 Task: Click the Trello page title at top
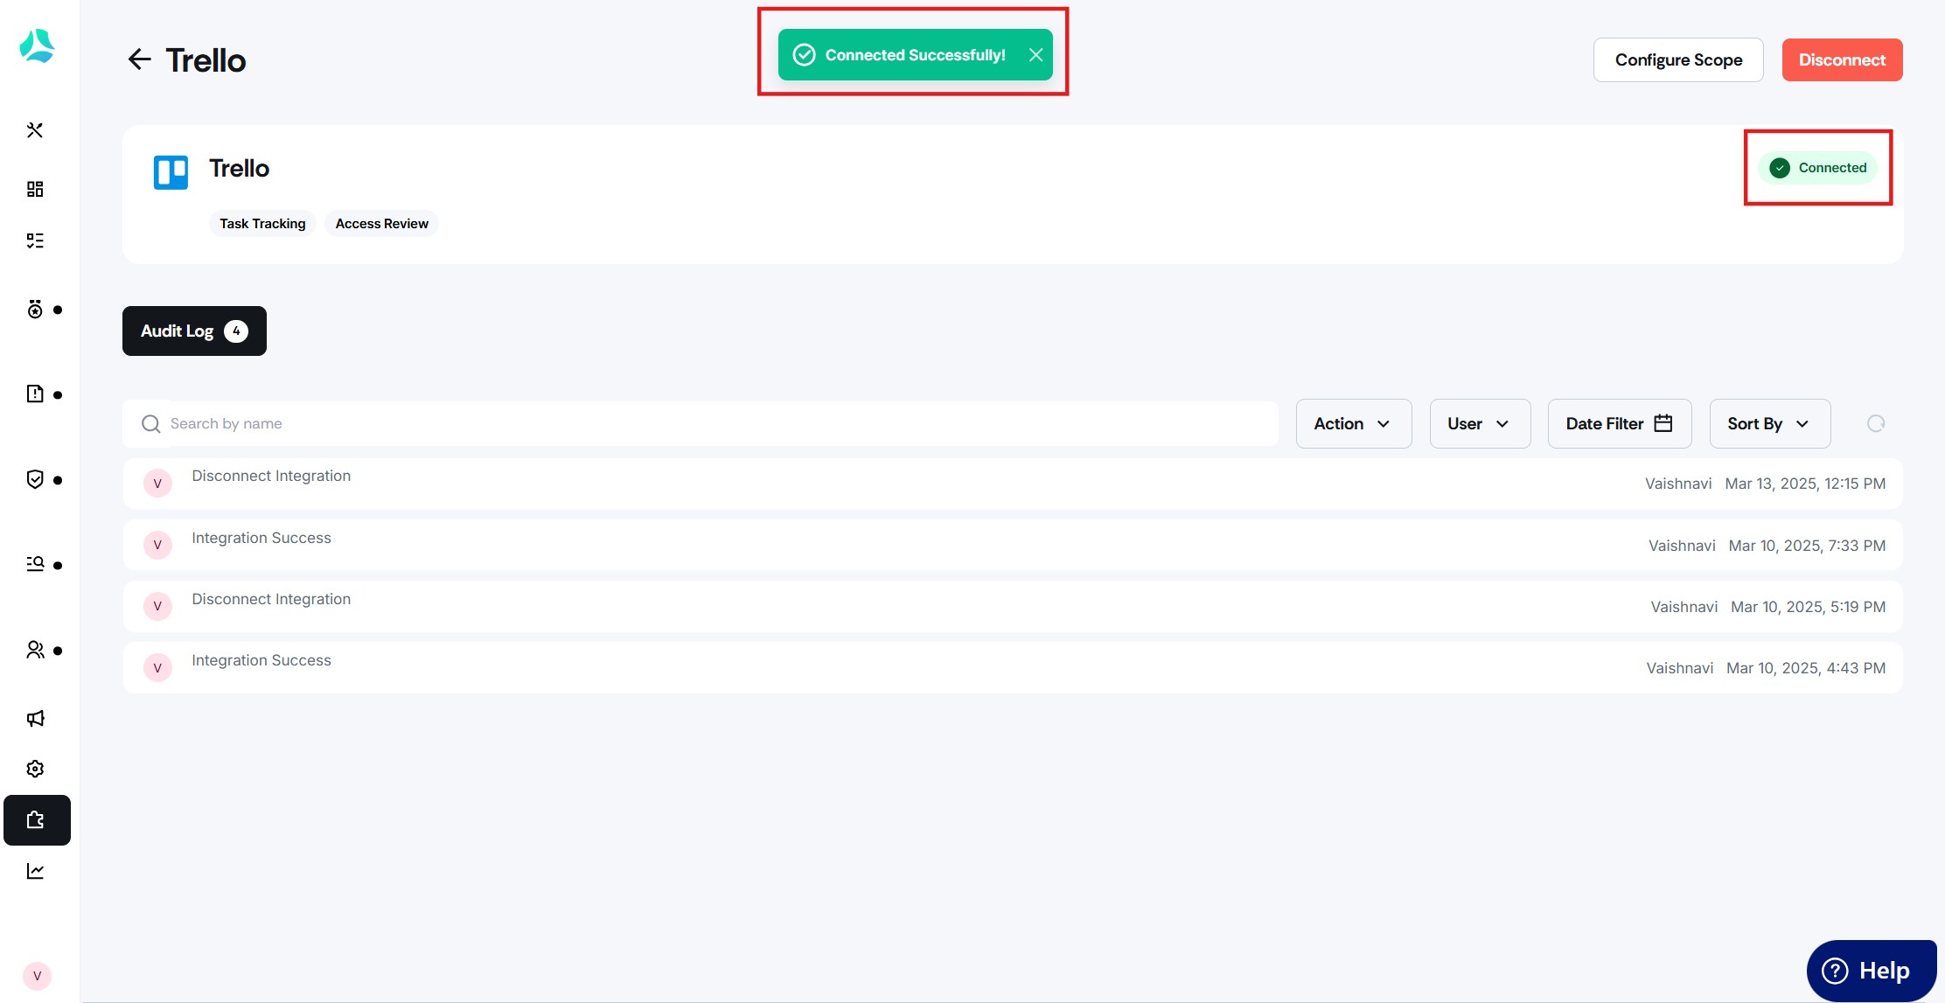[x=206, y=60]
